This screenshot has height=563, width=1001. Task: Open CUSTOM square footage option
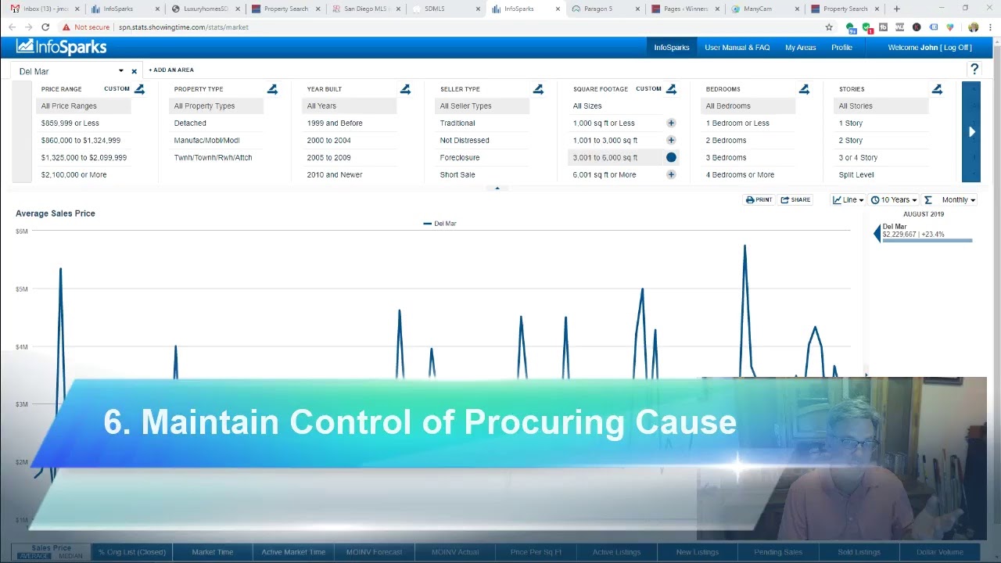pyautogui.click(x=648, y=89)
